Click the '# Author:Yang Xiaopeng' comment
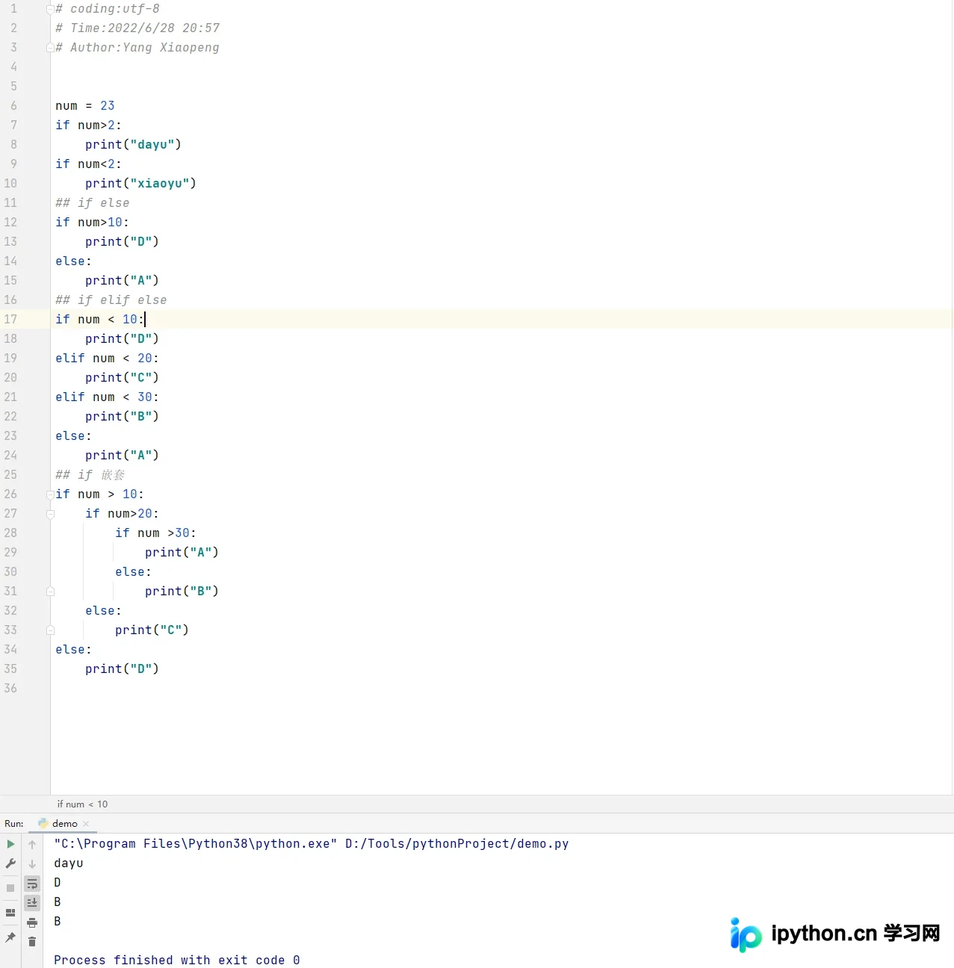Image resolution: width=954 pixels, height=968 pixels. click(137, 48)
